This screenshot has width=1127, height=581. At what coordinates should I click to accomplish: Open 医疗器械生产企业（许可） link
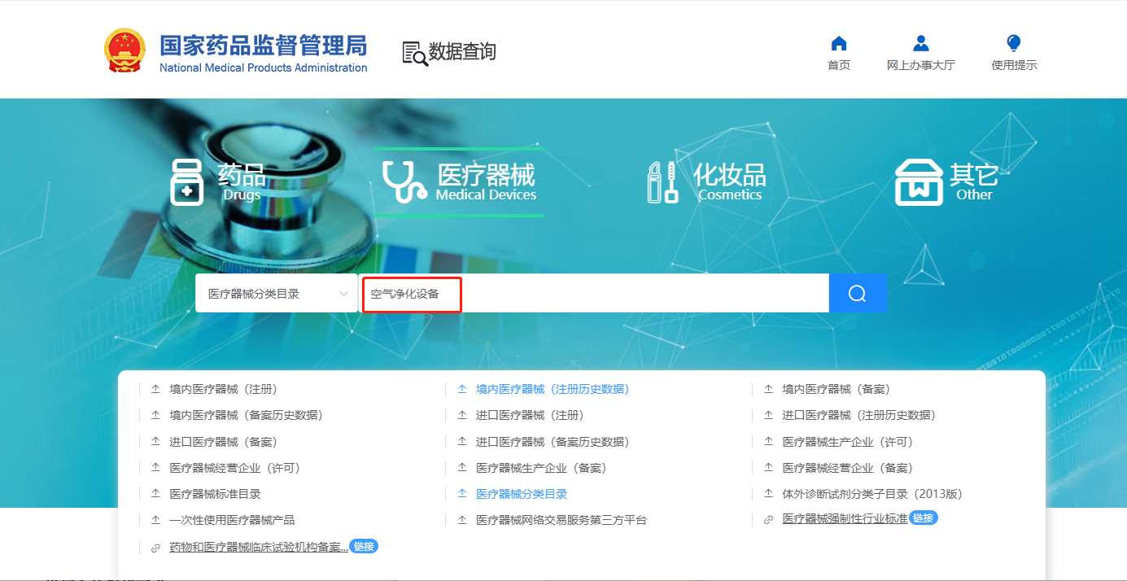pos(847,442)
